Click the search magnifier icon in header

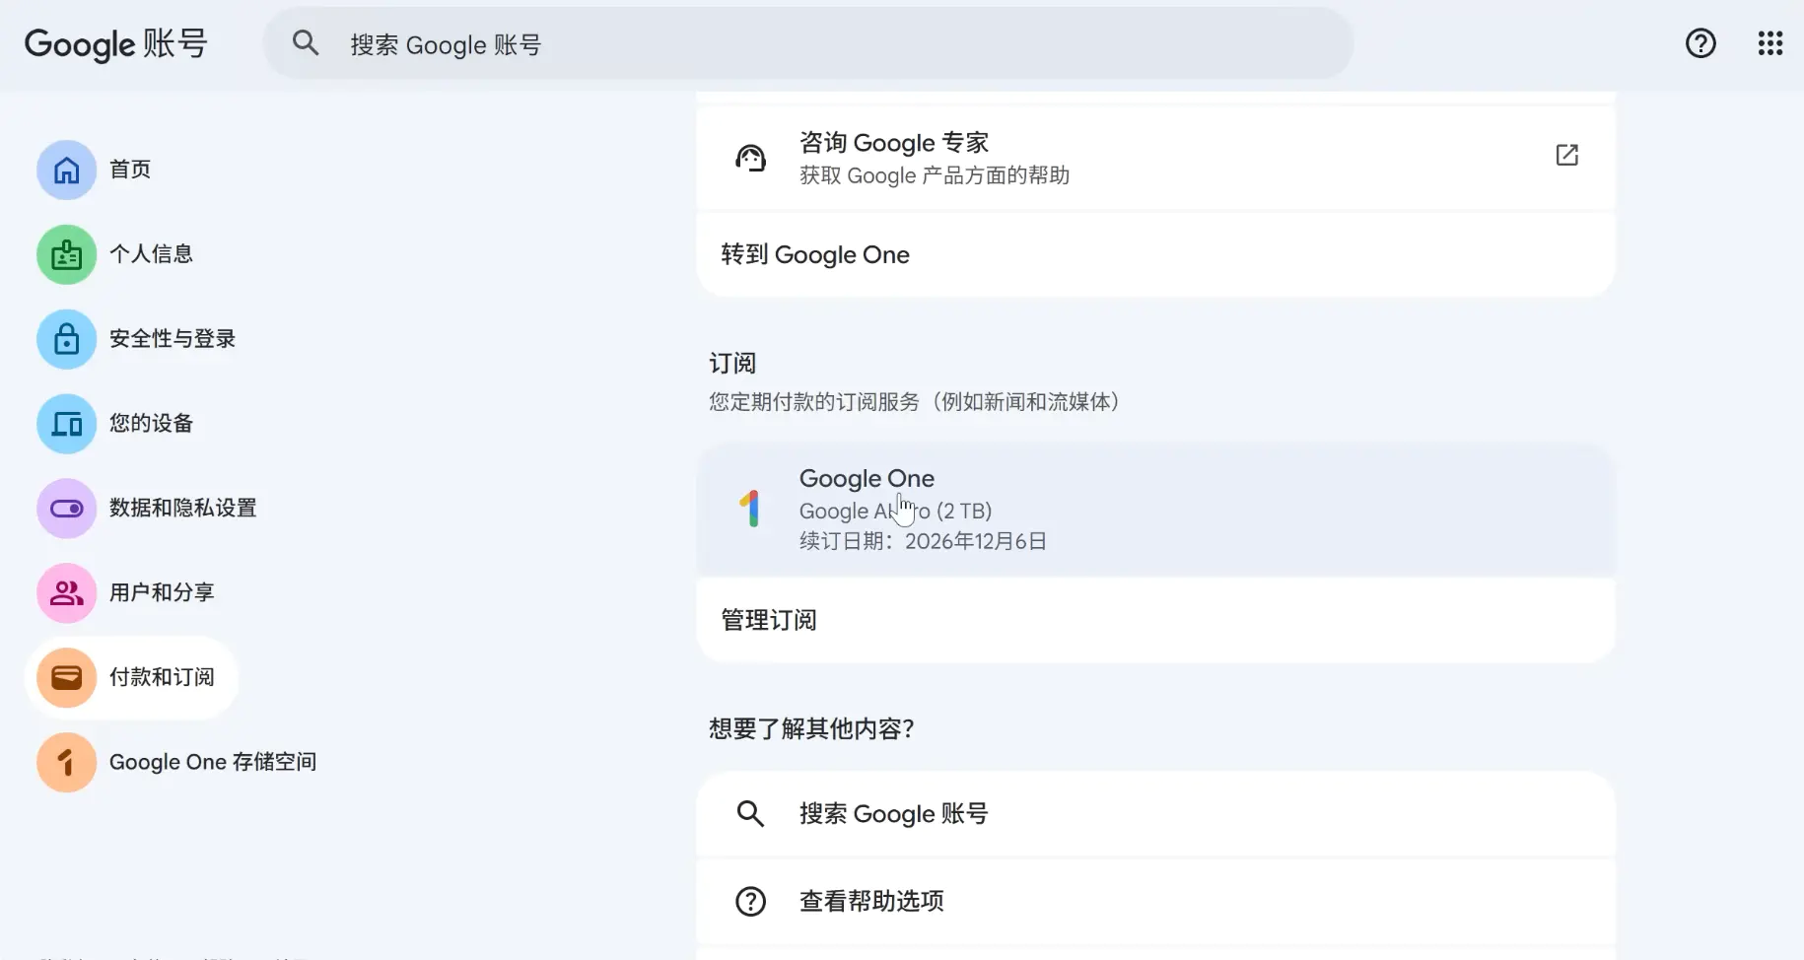click(306, 43)
